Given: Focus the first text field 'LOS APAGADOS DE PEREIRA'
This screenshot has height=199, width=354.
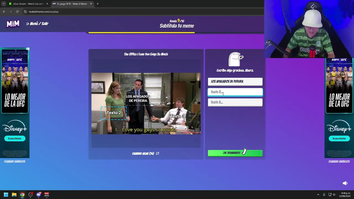Looking at the screenshot, I should (235, 82).
